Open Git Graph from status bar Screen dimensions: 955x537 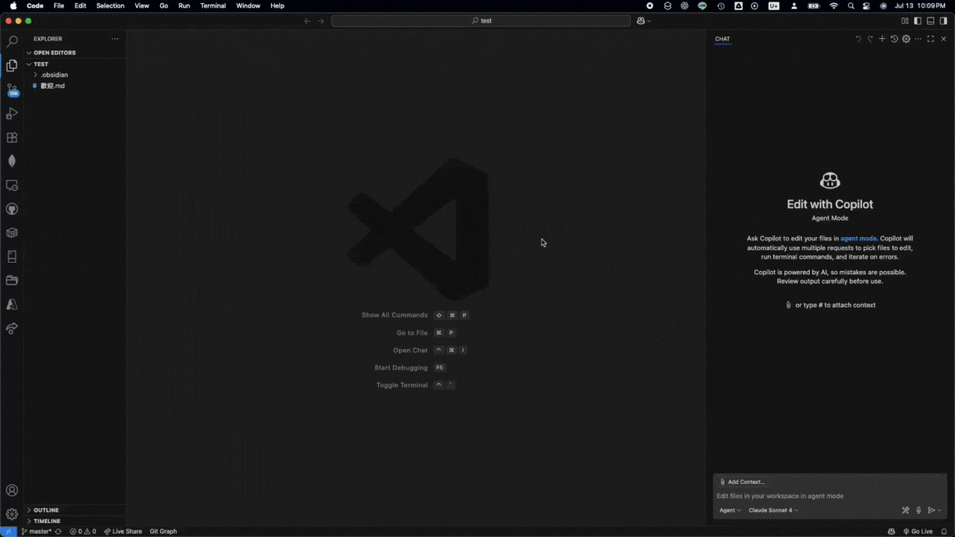(x=163, y=531)
